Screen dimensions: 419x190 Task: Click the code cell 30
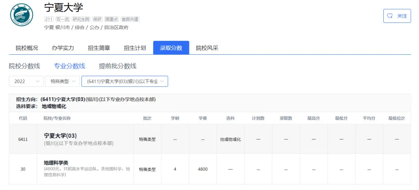23,169
